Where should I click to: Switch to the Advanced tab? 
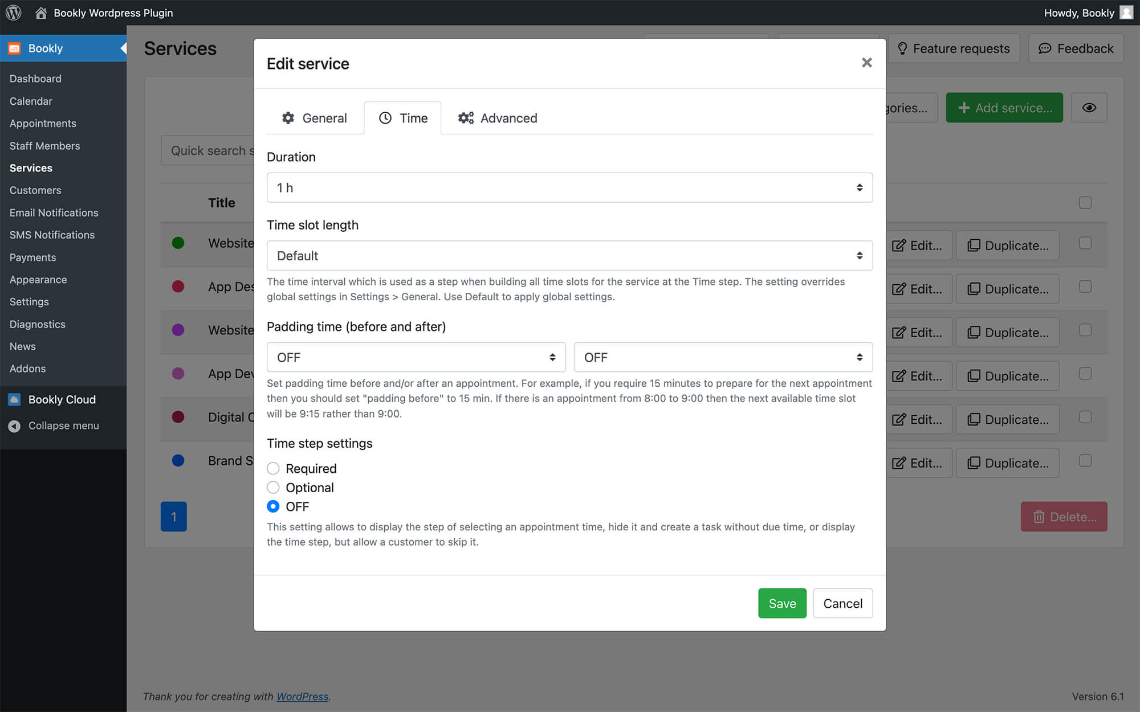click(x=498, y=118)
